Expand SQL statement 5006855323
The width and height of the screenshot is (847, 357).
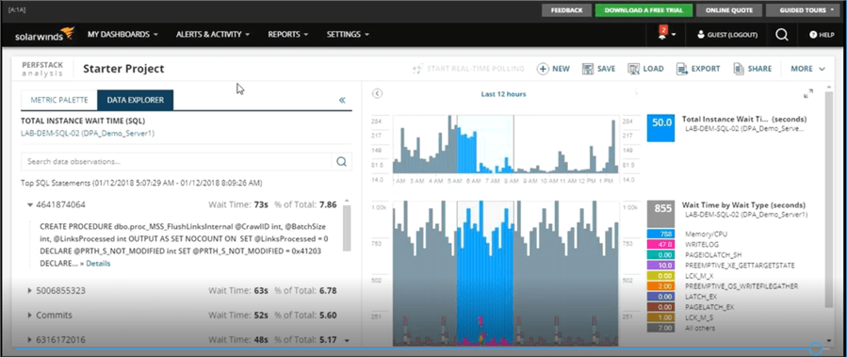[30, 290]
